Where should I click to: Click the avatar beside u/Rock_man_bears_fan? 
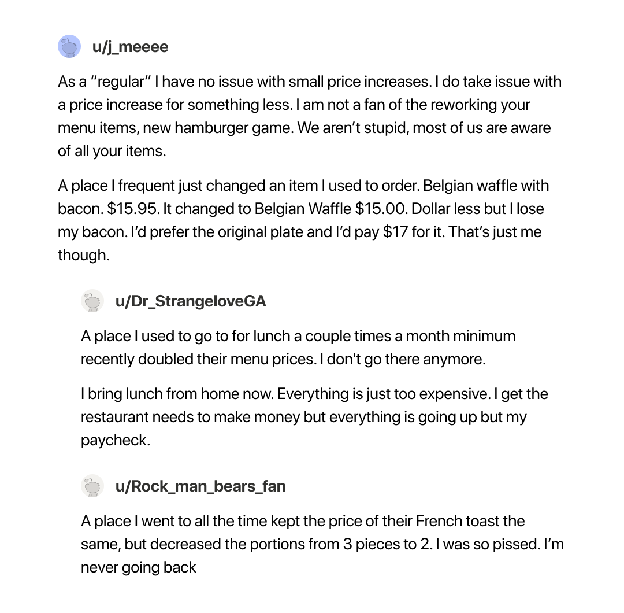coord(92,486)
